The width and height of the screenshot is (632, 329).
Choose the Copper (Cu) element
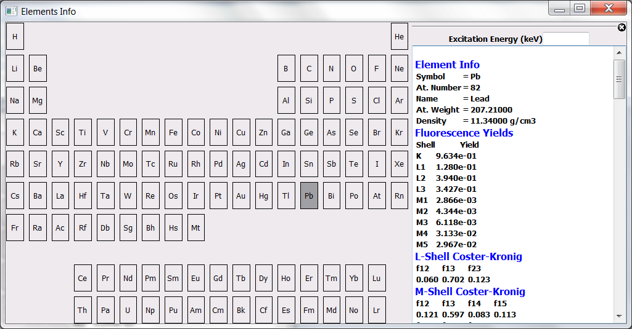241,132
